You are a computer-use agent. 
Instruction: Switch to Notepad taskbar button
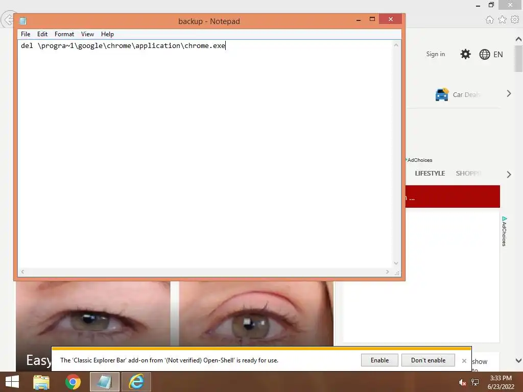click(104, 382)
